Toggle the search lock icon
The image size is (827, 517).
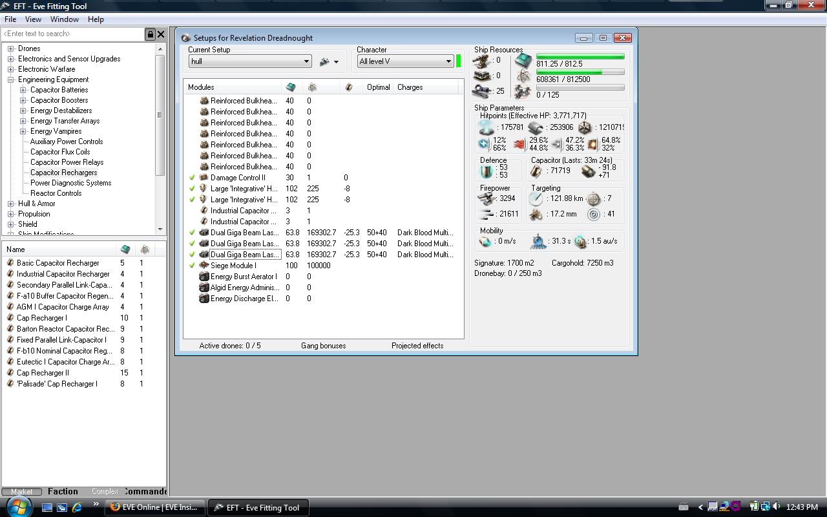[x=150, y=34]
